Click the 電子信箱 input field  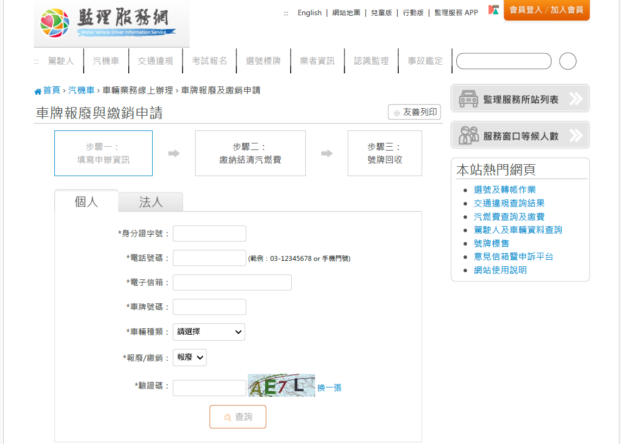[x=232, y=283]
